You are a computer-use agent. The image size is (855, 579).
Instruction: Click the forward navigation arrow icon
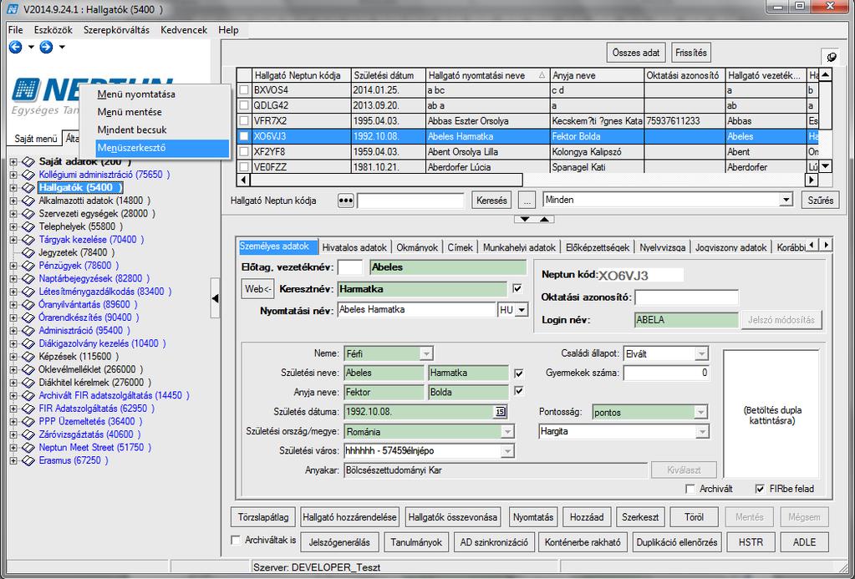(46, 48)
